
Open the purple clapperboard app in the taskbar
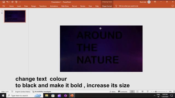[x=59, y=96]
